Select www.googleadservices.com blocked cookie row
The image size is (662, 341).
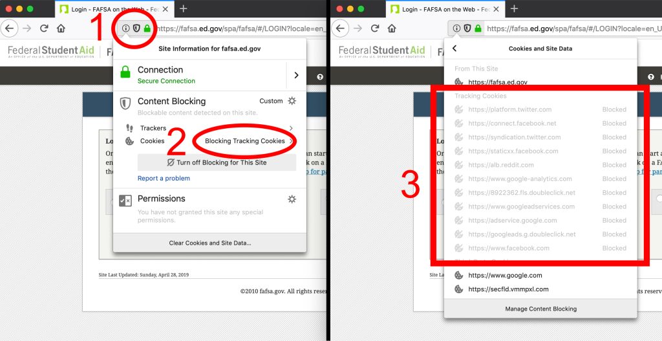pyautogui.click(x=540, y=206)
